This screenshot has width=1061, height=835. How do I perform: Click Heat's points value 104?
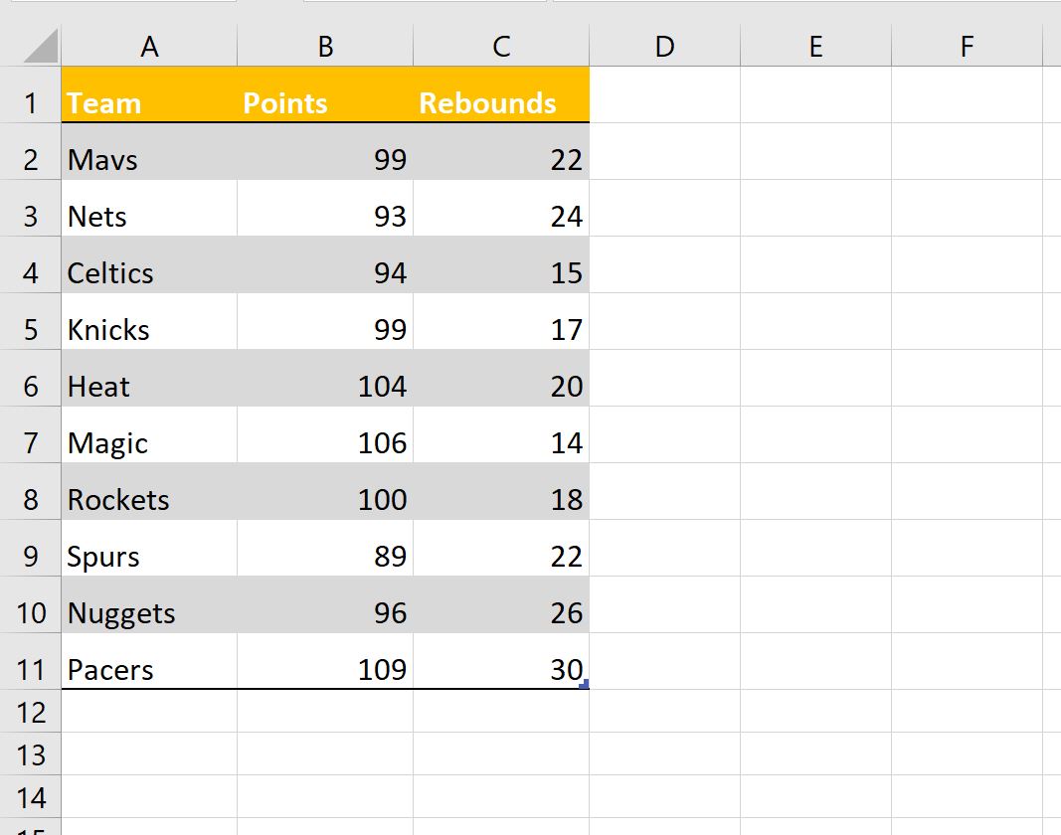[323, 386]
